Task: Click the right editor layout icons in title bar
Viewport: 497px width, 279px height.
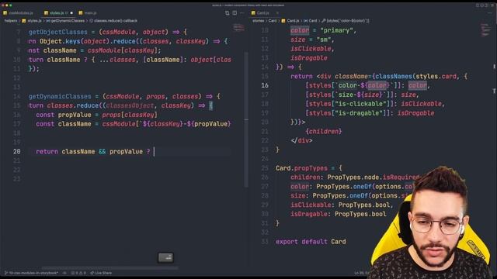Action: click(x=485, y=5)
